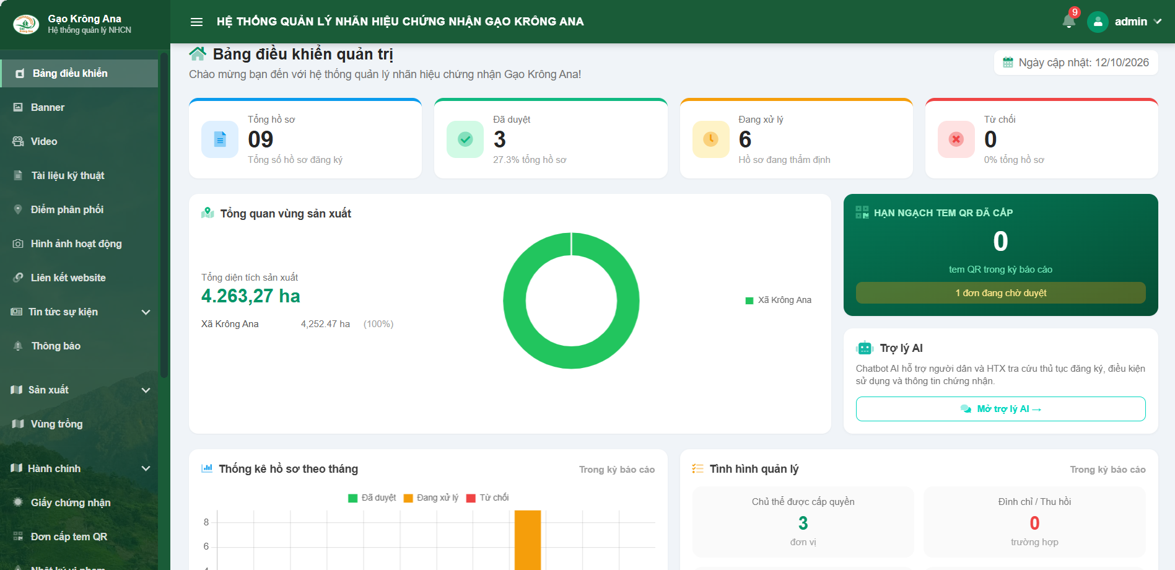Click the admin user avatar icon
Viewport: 1175px width, 570px height.
pyautogui.click(x=1098, y=22)
